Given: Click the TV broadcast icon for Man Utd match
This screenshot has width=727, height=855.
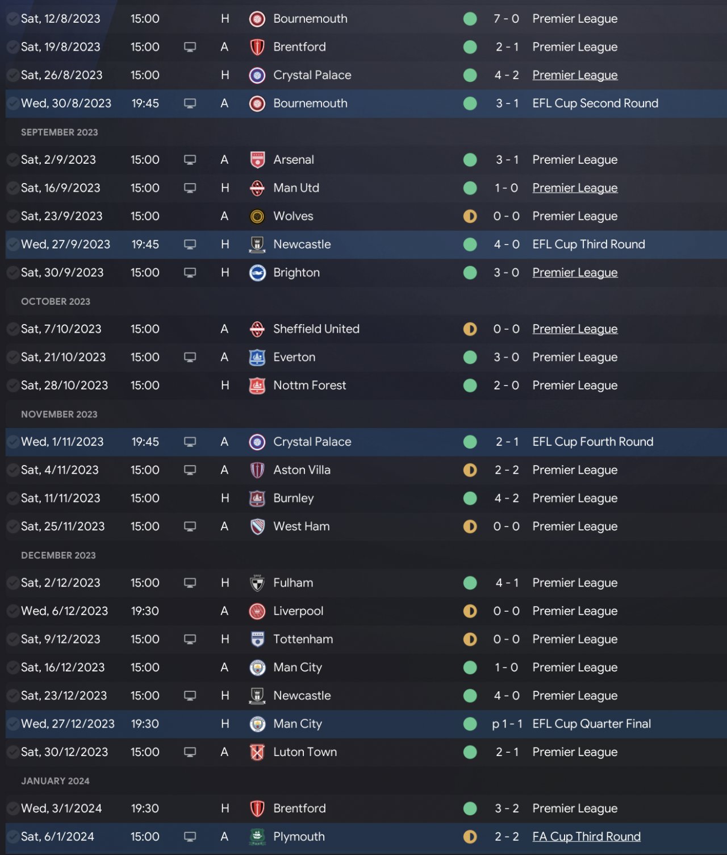Looking at the screenshot, I should (190, 188).
